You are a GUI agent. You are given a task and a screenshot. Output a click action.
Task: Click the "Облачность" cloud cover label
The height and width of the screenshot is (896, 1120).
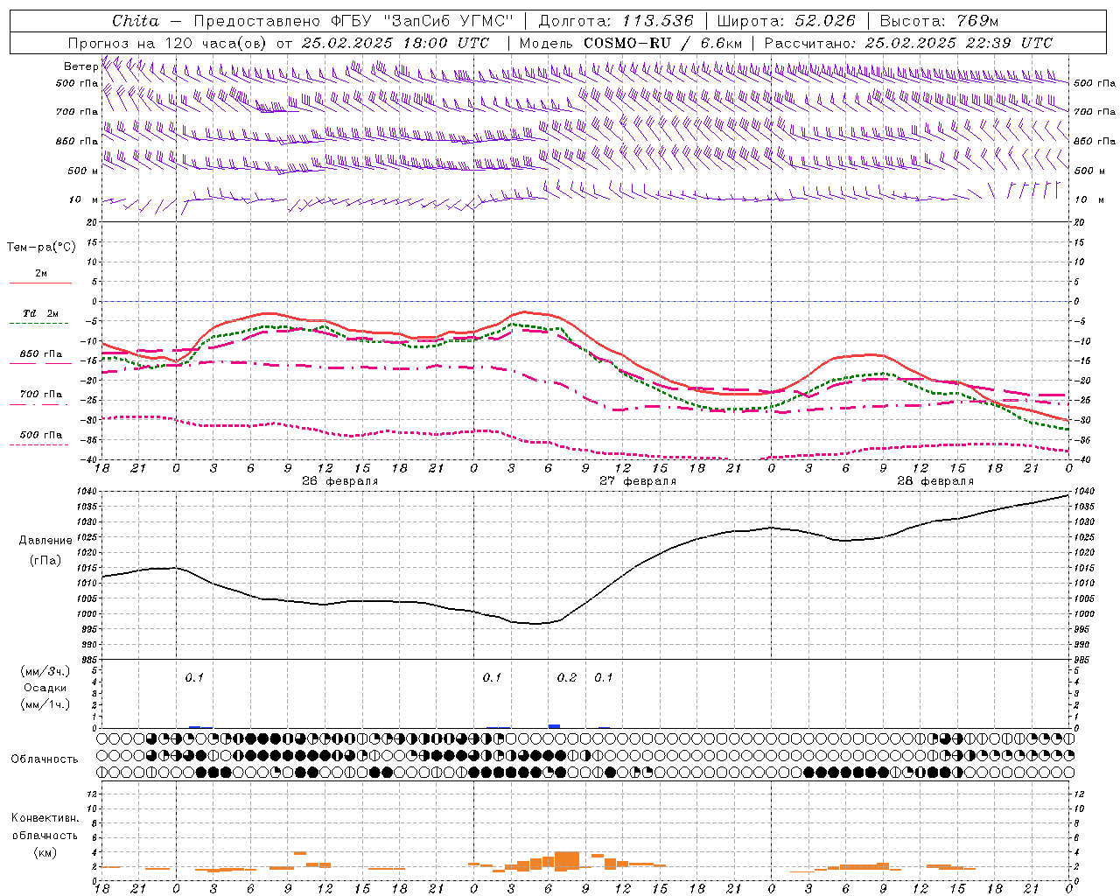45,759
